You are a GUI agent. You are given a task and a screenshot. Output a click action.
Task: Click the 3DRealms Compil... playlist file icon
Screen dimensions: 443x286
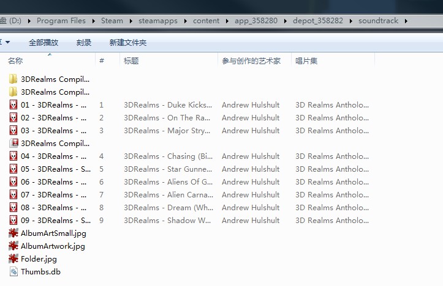click(13, 143)
